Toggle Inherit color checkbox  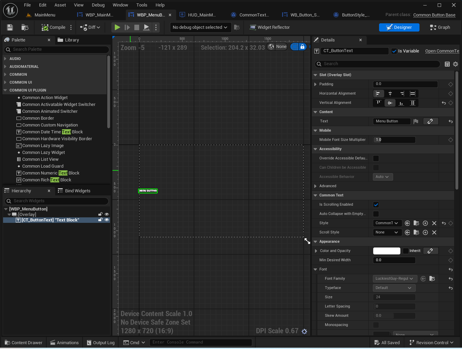coord(406,251)
